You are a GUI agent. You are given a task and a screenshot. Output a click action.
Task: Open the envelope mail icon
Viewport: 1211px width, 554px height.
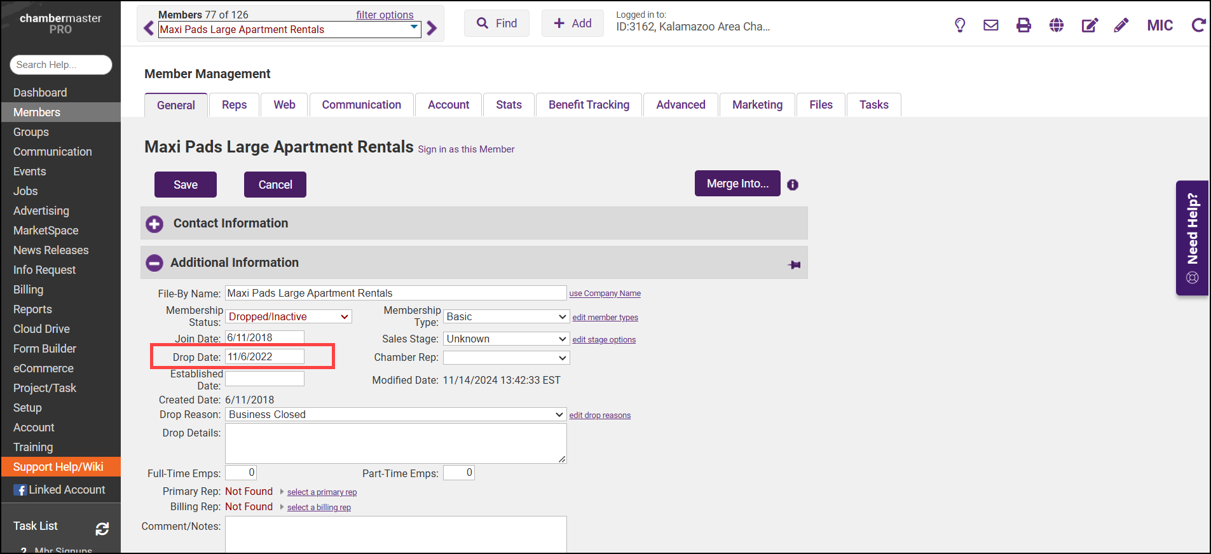coord(991,25)
